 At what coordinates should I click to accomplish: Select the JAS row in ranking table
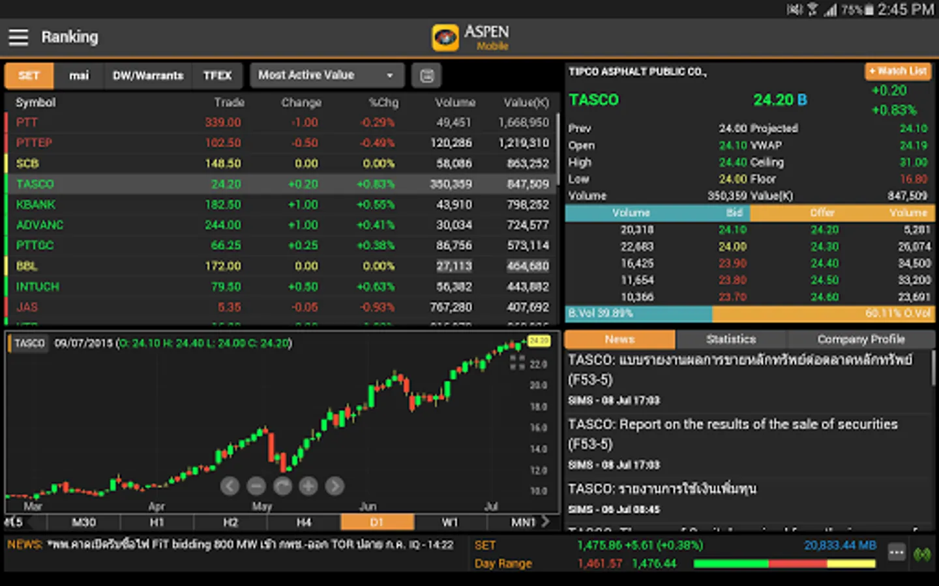click(x=280, y=307)
